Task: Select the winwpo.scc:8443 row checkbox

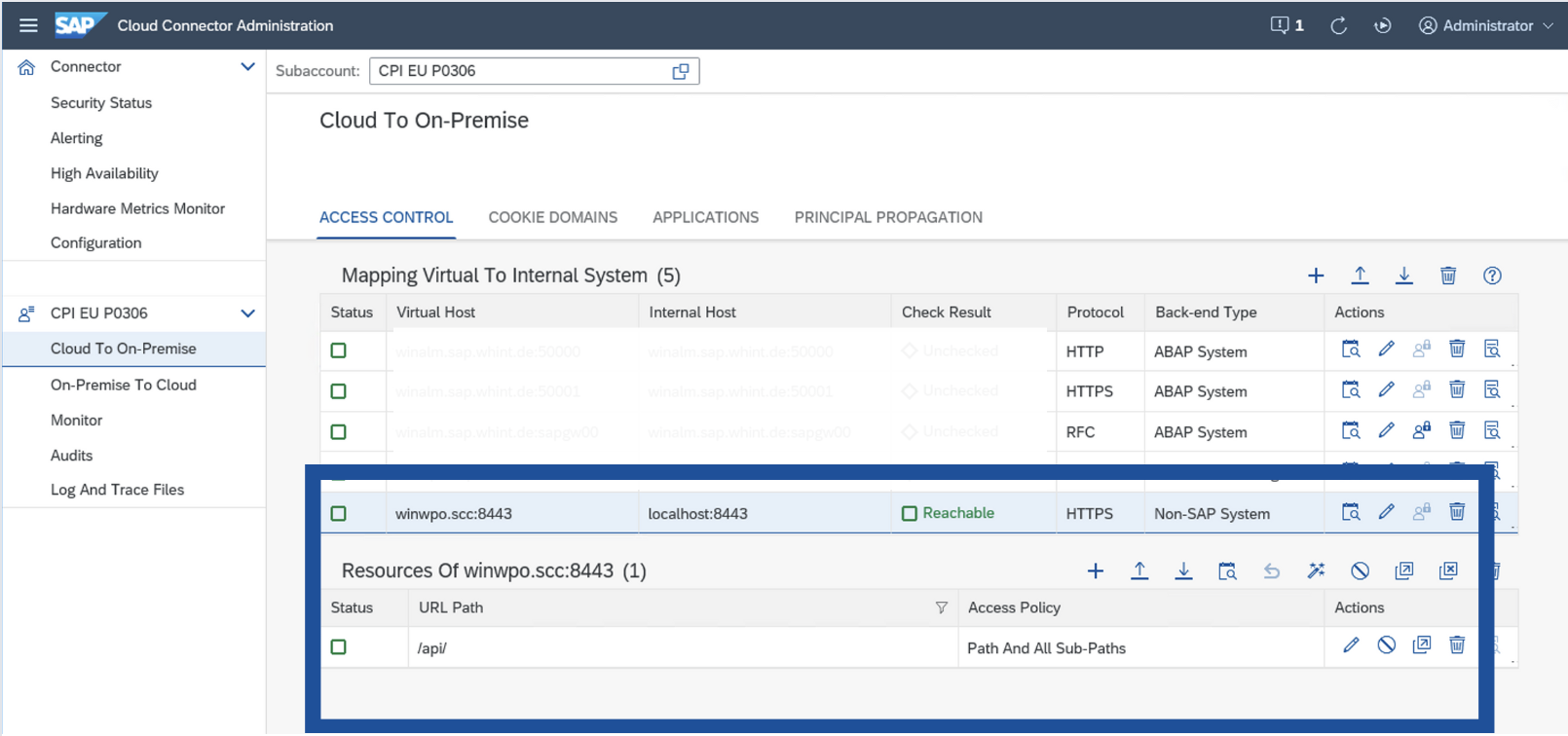Action: [x=338, y=514]
